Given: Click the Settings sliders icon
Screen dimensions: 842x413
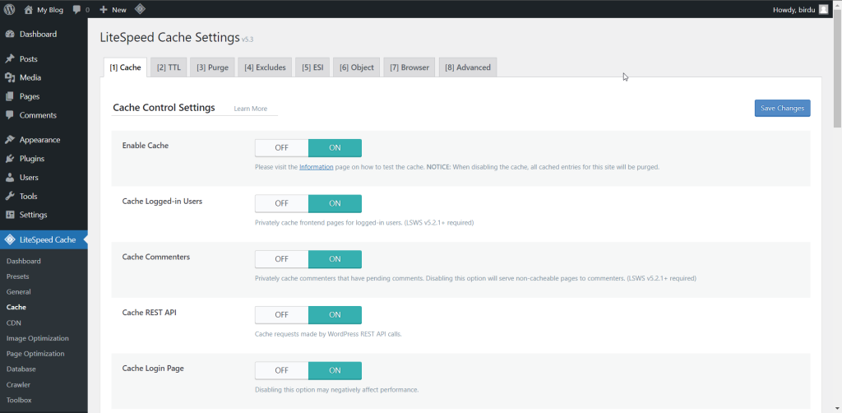Looking at the screenshot, I should click(10, 215).
